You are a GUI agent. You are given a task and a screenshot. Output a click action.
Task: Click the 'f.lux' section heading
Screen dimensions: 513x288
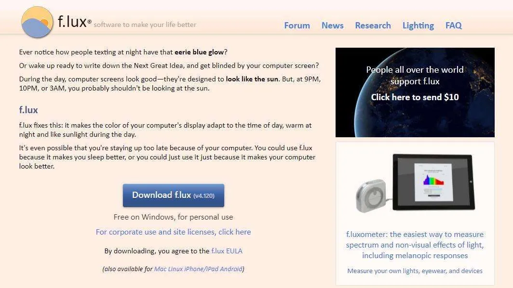click(28, 110)
